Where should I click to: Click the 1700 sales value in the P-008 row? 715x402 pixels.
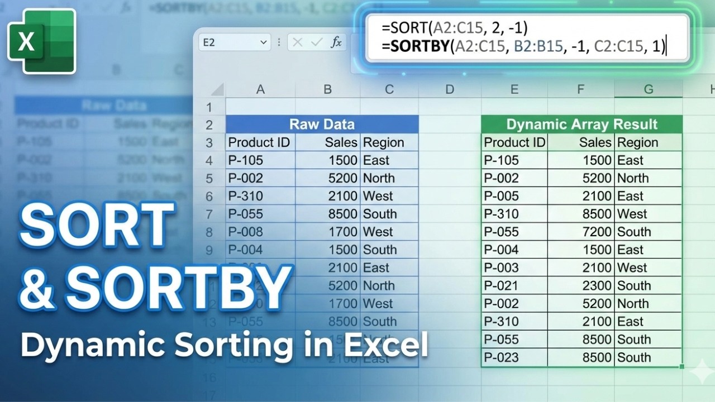pyautogui.click(x=328, y=232)
